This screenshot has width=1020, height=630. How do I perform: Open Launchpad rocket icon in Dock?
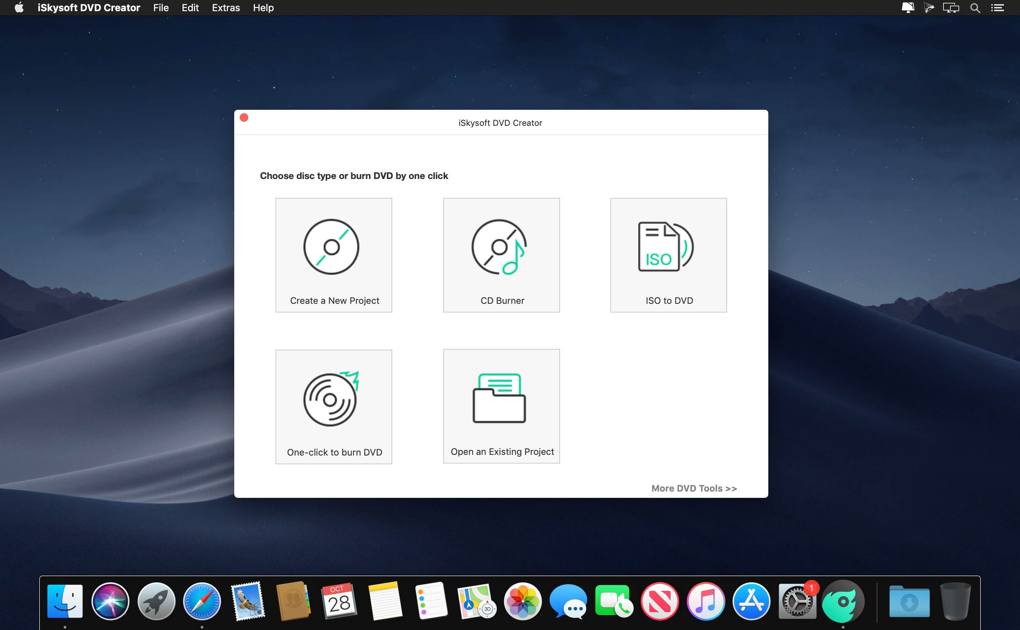tap(156, 601)
